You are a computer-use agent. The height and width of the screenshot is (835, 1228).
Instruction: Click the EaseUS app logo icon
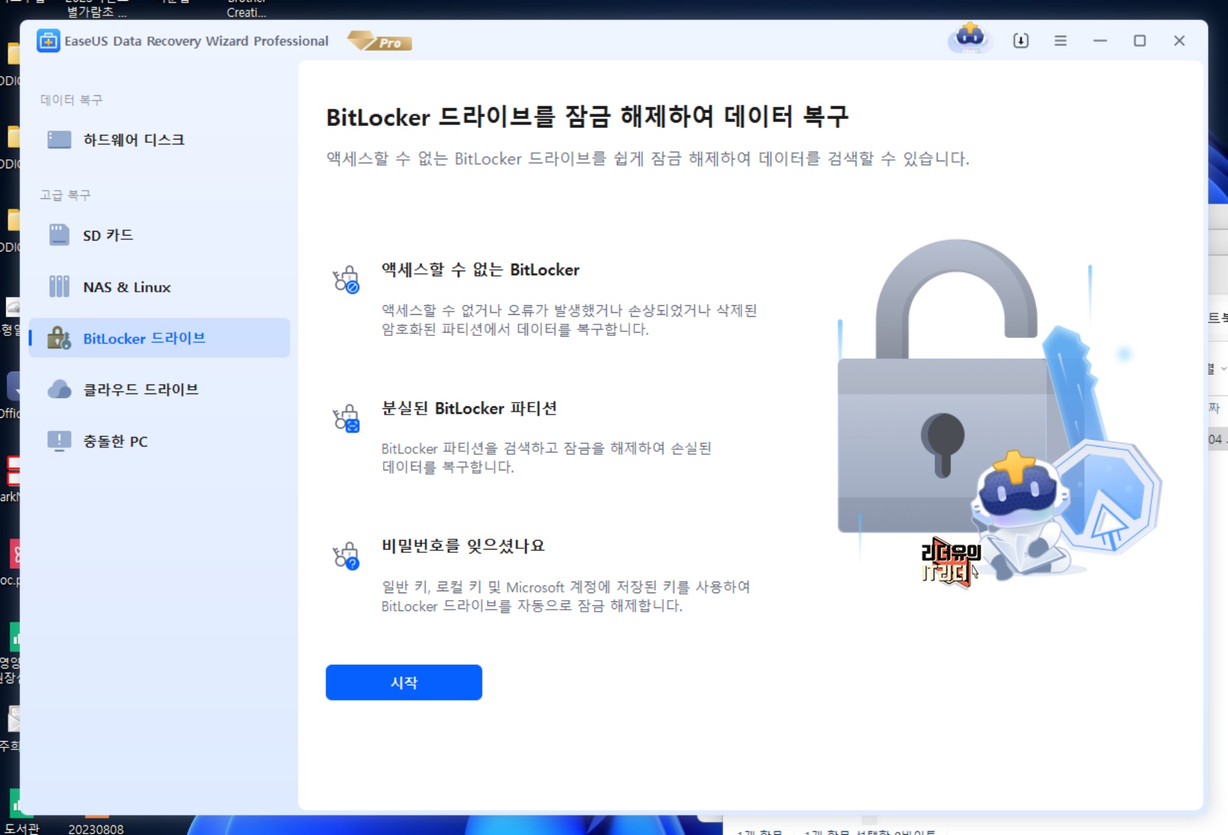click(48, 41)
